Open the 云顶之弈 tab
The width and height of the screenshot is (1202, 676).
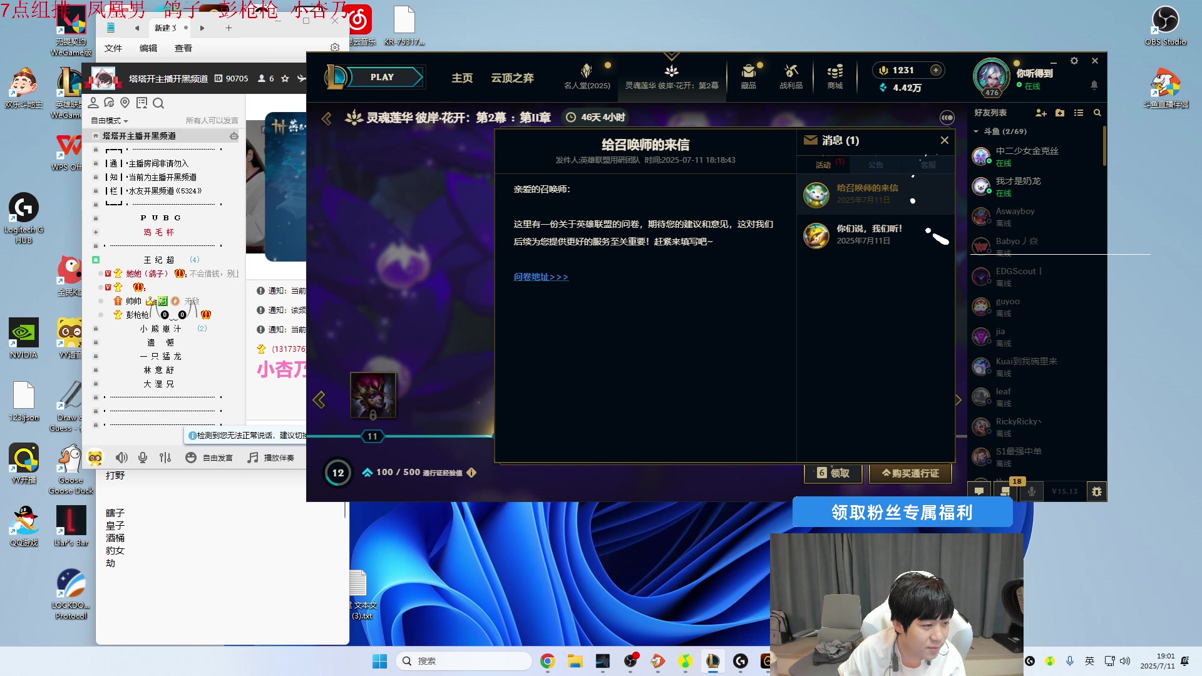pyautogui.click(x=512, y=78)
